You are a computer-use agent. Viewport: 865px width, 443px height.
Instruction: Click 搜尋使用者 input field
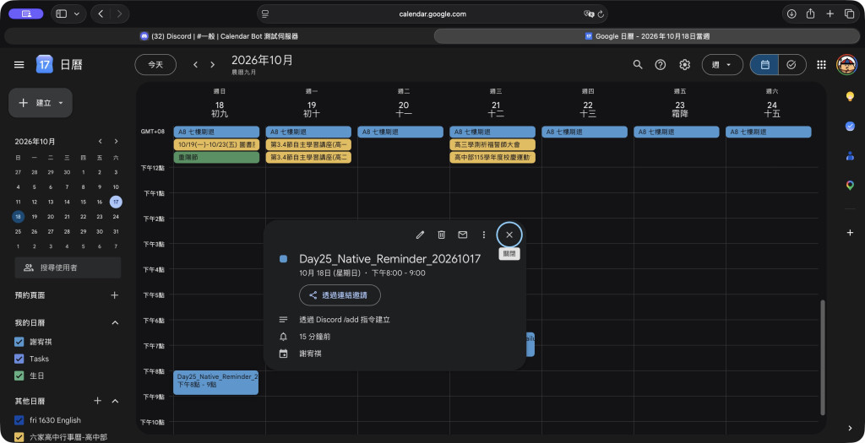[x=68, y=267]
